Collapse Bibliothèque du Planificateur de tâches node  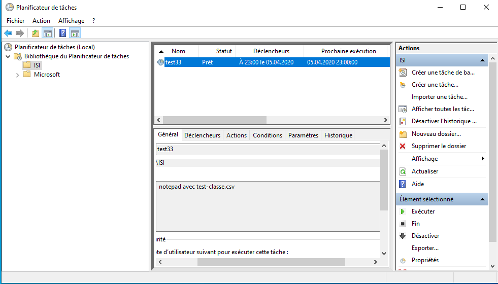click(8, 56)
